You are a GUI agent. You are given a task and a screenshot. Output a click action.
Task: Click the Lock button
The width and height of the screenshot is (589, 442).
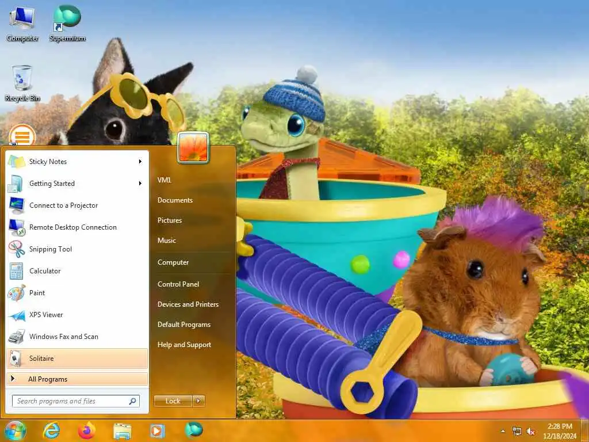173,401
